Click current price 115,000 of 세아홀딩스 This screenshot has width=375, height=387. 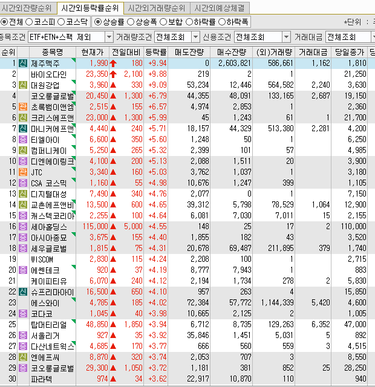click(x=96, y=226)
